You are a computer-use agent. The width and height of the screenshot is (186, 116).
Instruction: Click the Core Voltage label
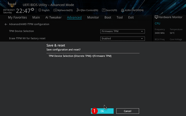[x=176, y=39]
